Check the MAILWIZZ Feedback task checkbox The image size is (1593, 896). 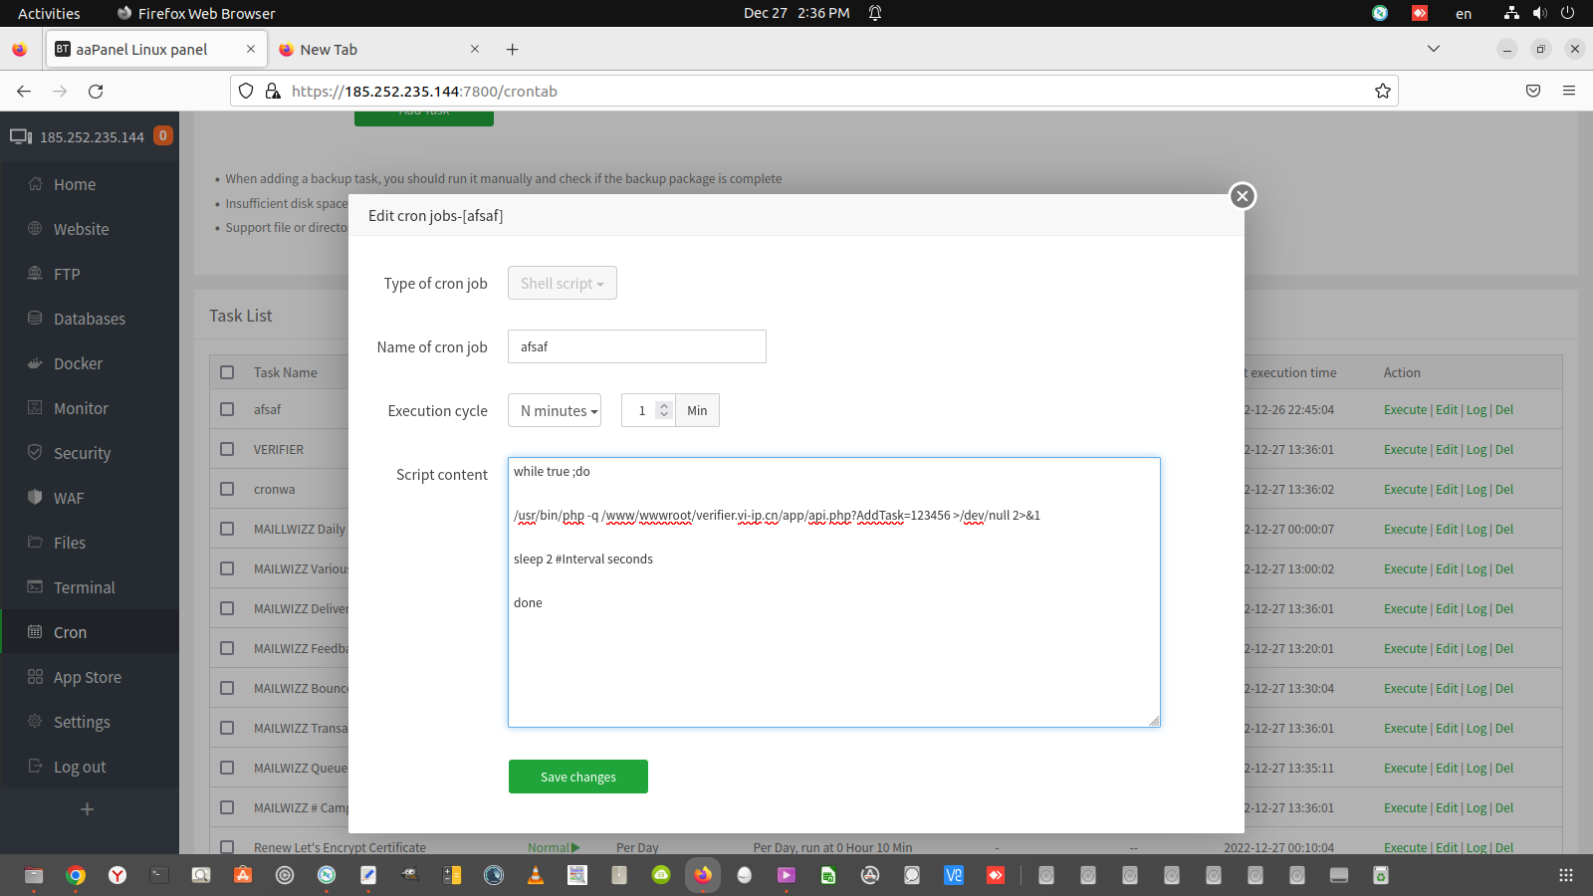(227, 648)
